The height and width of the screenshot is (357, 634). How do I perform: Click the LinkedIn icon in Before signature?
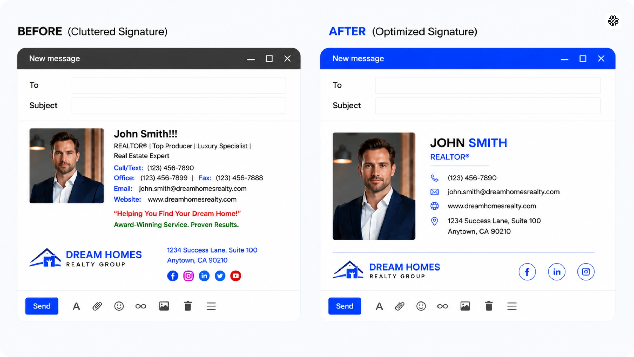point(204,276)
